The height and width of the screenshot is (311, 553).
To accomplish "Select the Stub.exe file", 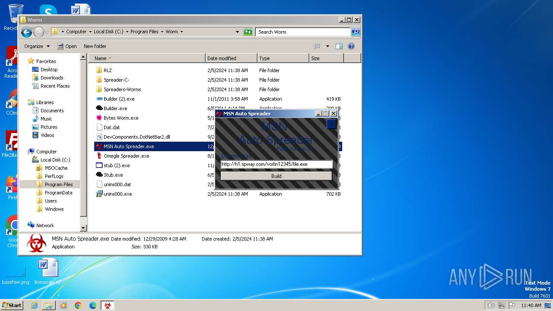I will 113,175.
